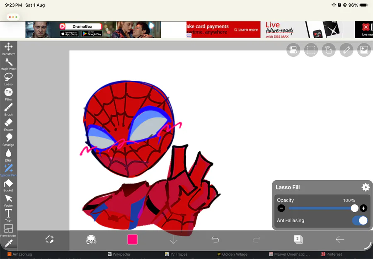Image resolution: width=373 pixels, height=259 pixels.
Task: Switch between brush and eraser
Action: [50, 240]
